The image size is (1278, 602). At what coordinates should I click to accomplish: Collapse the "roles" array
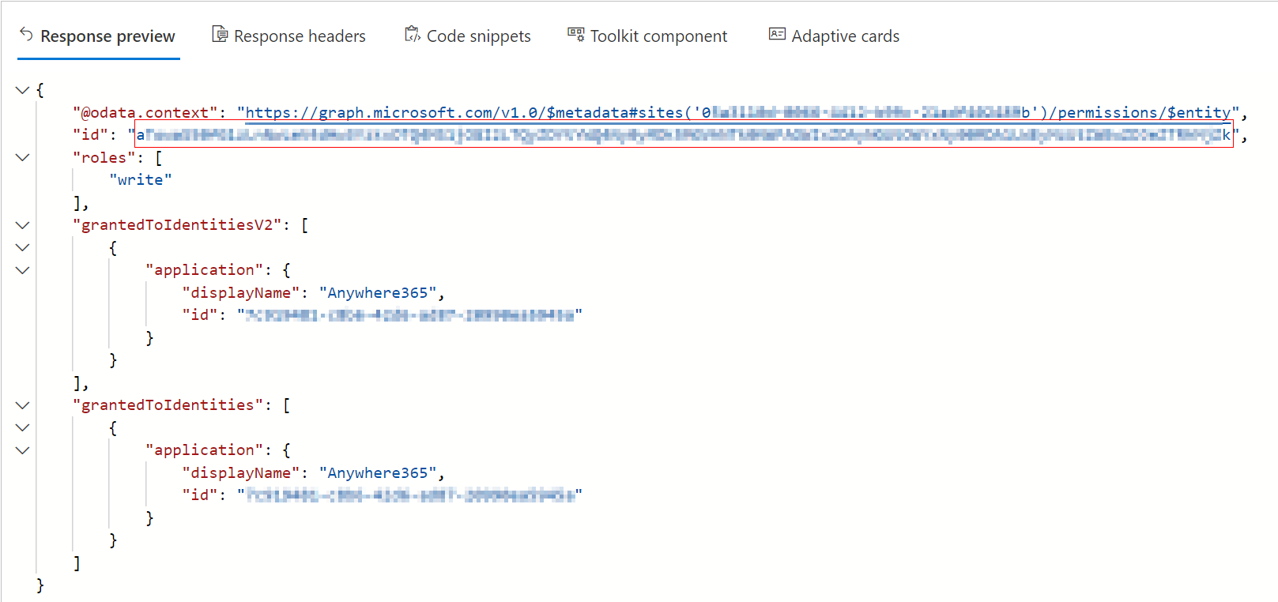[x=23, y=157]
